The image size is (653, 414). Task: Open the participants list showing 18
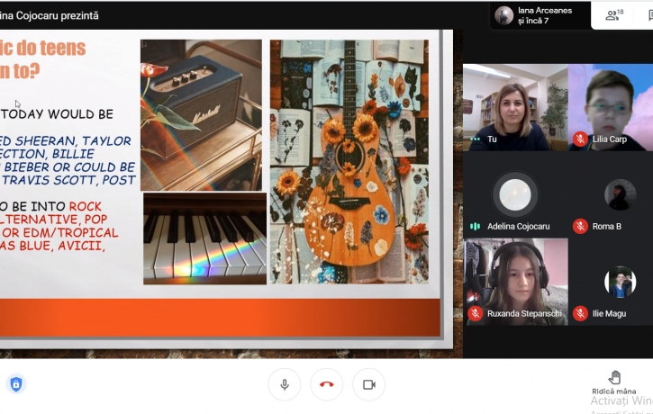614,15
